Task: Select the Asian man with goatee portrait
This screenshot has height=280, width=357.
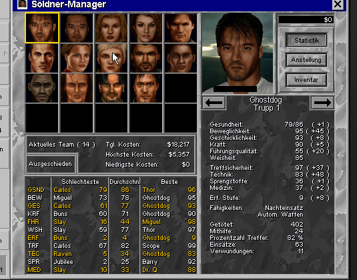Action: 77,28
